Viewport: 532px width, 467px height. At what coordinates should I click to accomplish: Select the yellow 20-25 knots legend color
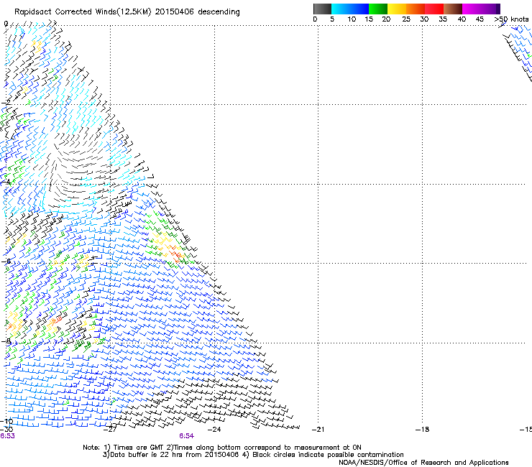click(x=397, y=9)
